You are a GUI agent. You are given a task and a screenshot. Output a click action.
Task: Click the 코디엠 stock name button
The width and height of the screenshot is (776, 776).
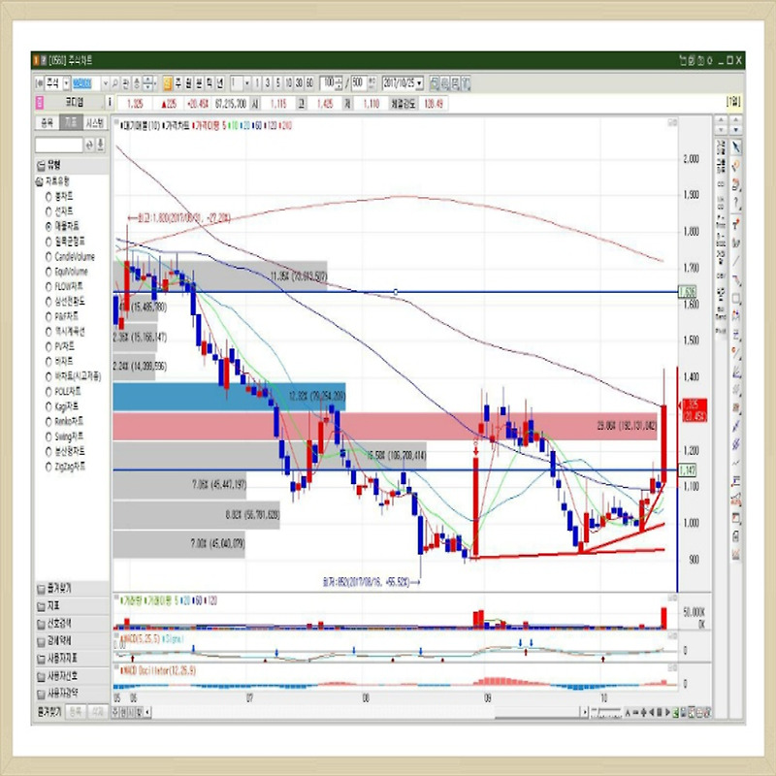75,103
